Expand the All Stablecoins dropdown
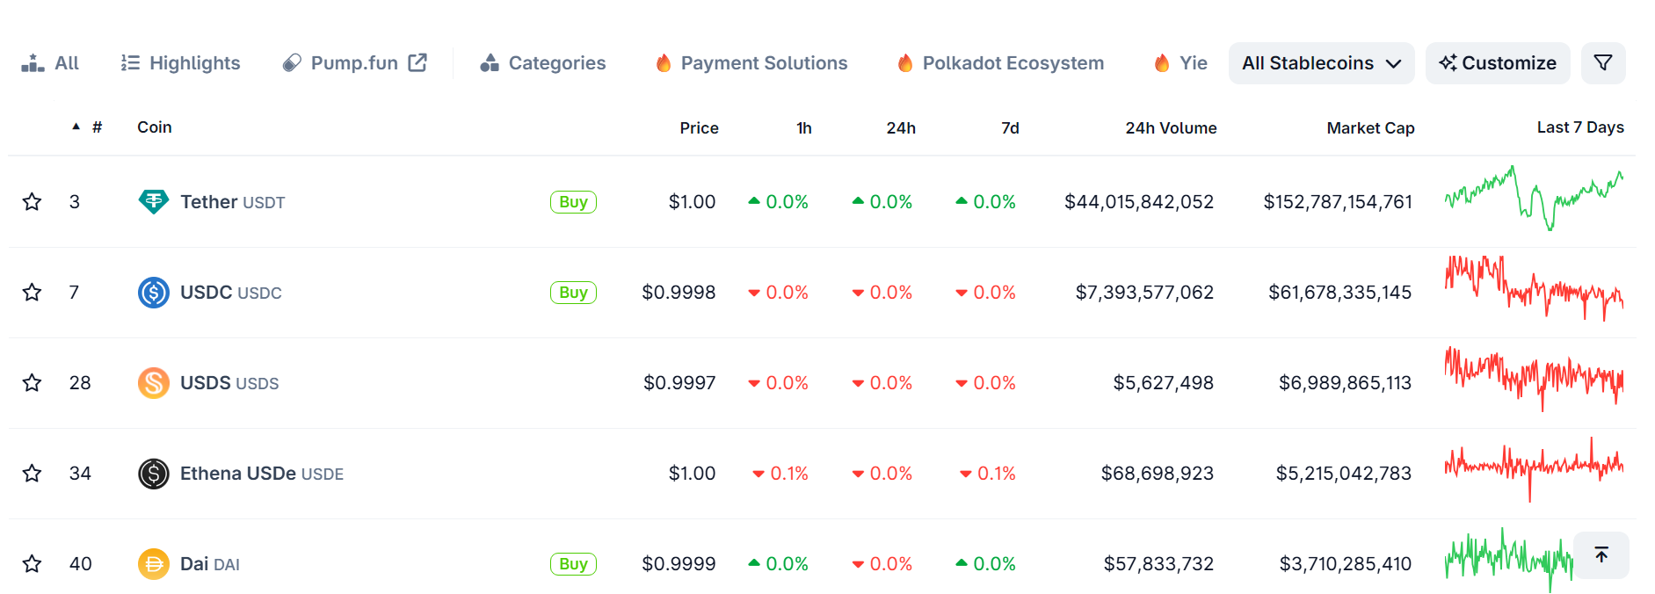Viewport: 1655px width, 594px height. pyautogui.click(x=1321, y=63)
